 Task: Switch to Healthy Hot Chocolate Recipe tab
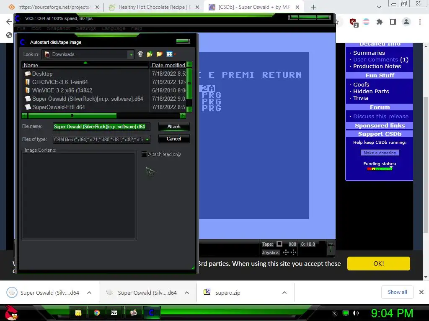click(154, 7)
